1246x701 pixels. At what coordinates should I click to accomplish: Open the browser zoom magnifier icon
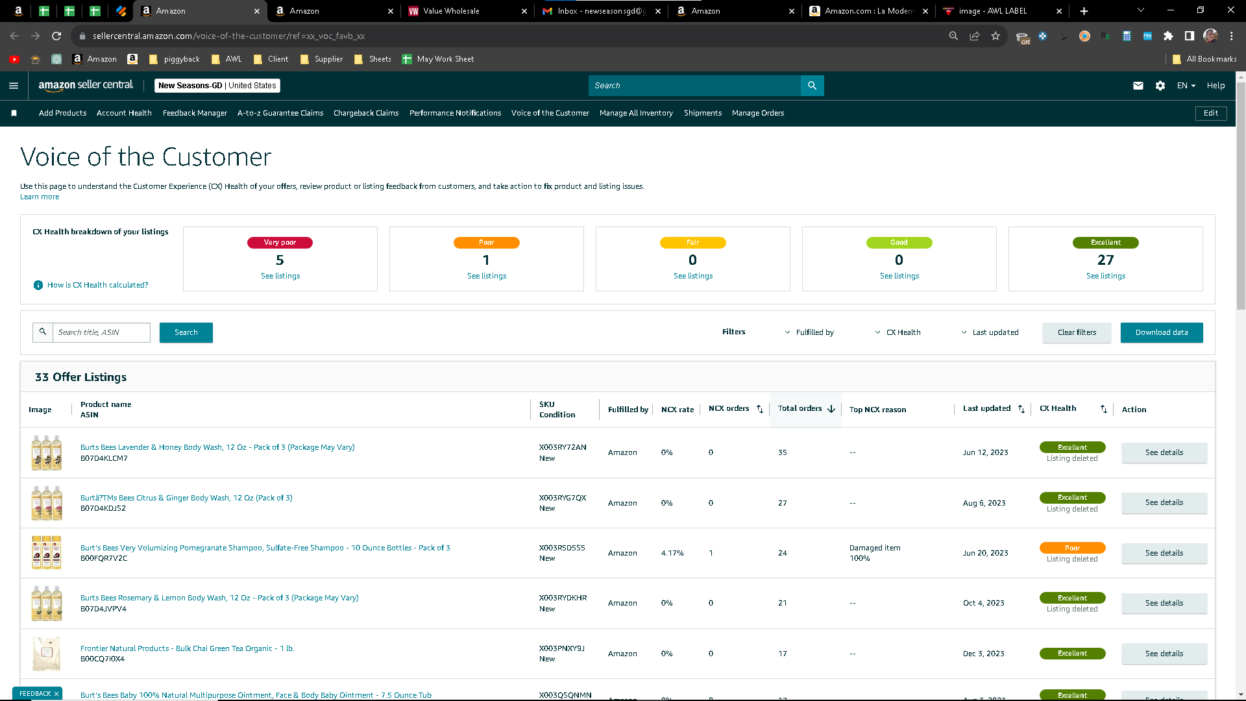953,36
